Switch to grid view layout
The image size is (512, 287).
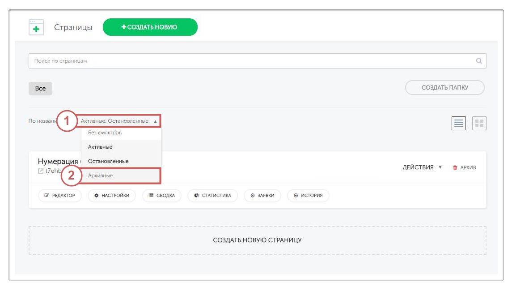[x=479, y=124]
